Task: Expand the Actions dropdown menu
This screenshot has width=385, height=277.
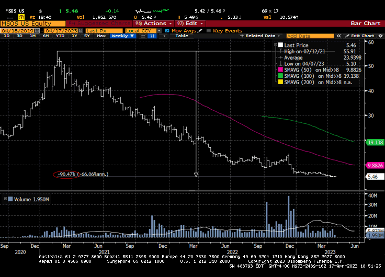Action: tap(171, 24)
